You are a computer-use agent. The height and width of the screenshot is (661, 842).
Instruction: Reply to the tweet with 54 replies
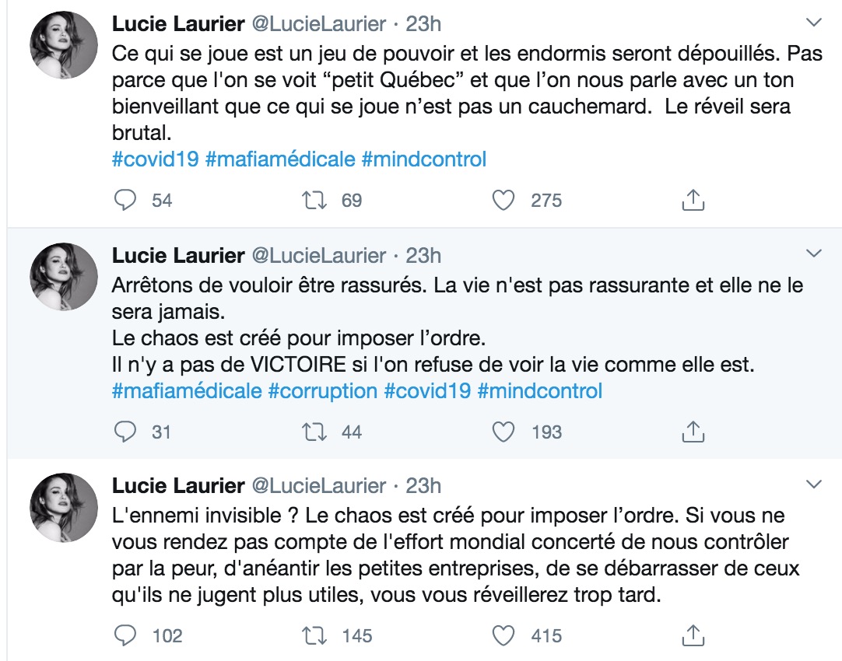click(x=125, y=200)
